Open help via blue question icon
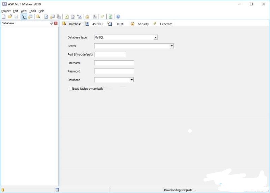270x193 pixels. pyautogui.click(x=118, y=17)
